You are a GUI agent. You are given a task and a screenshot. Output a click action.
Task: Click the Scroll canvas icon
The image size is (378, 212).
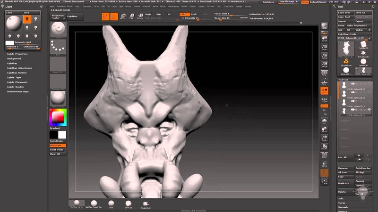[x=324, y=39]
